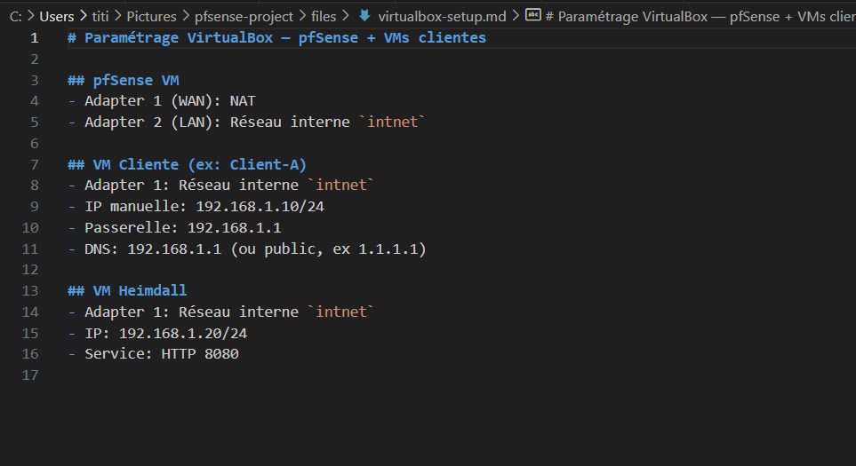This screenshot has width=856, height=466.
Task: Click the Passerelle: 192.168.1.1 line
Action: click(x=182, y=227)
